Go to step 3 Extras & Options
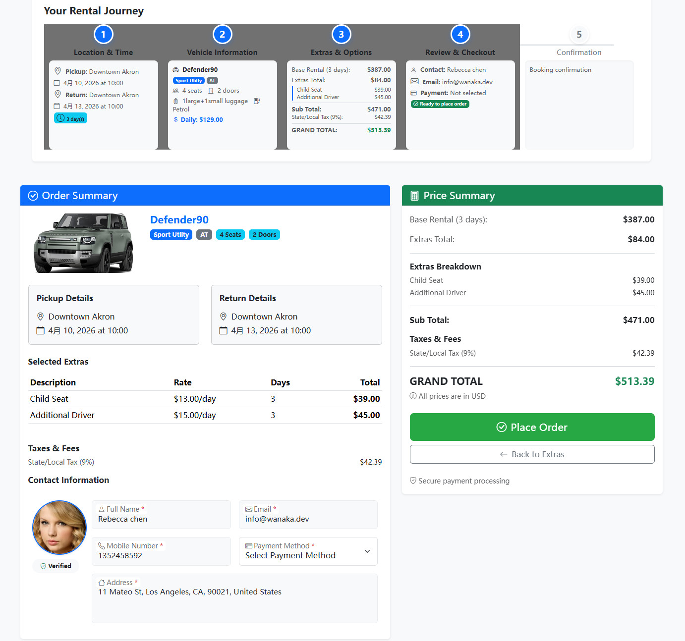Screen dimensions: 685x641 341,35
